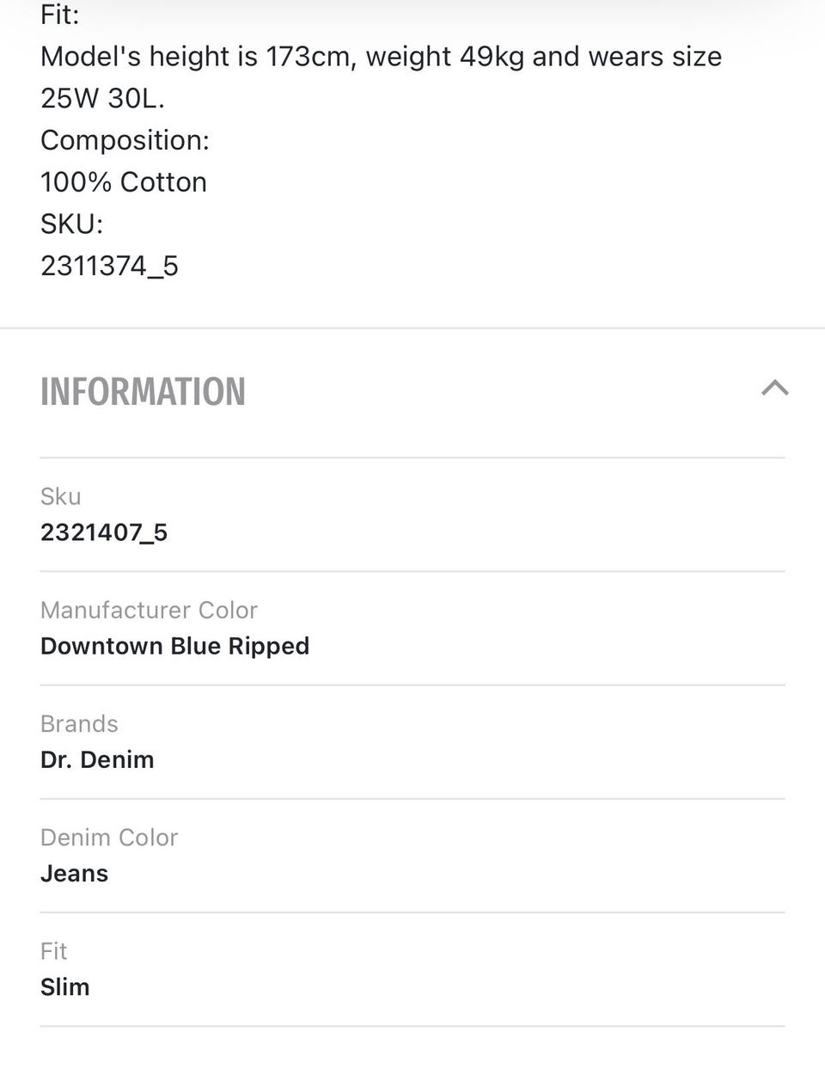Click the SKU number 2311374_5 in description
This screenshot has height=1081, width=825.
(109, 266)
